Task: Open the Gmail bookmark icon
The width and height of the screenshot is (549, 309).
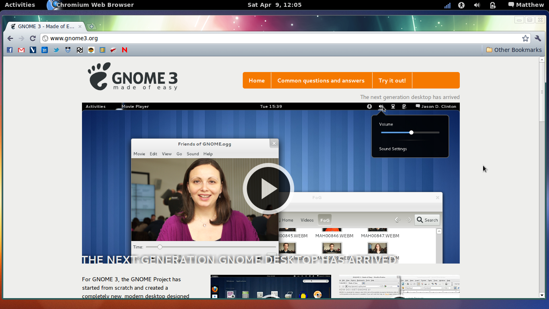Action: [21, 50]
